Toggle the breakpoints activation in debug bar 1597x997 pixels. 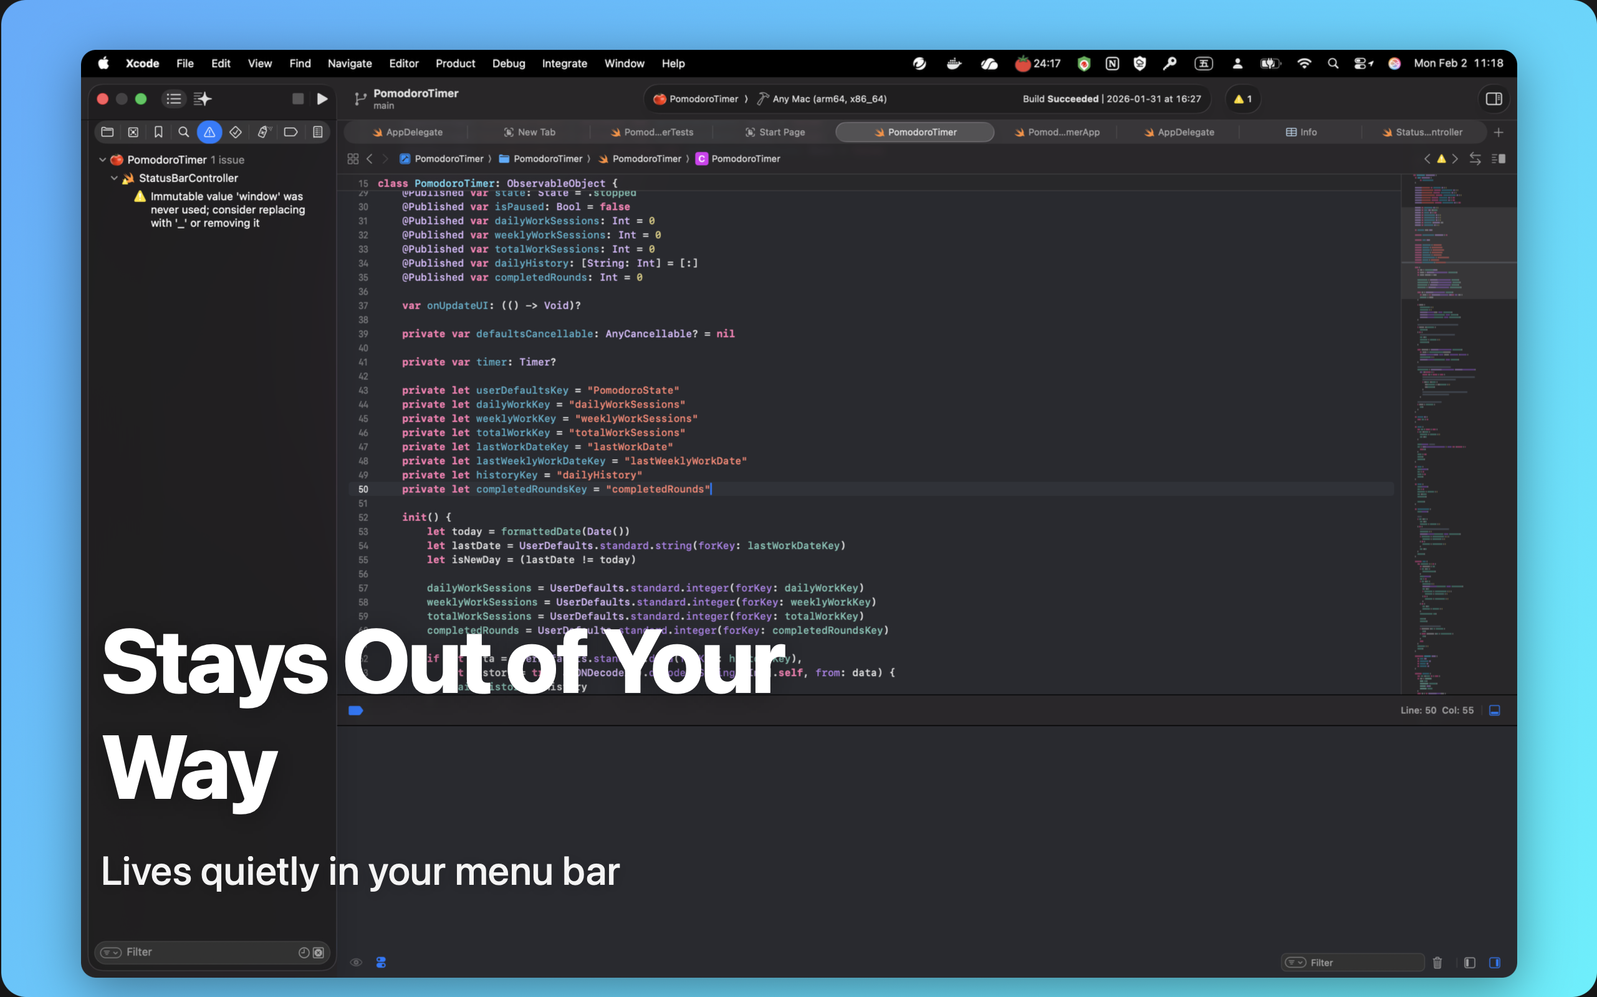tap(355, 710)
